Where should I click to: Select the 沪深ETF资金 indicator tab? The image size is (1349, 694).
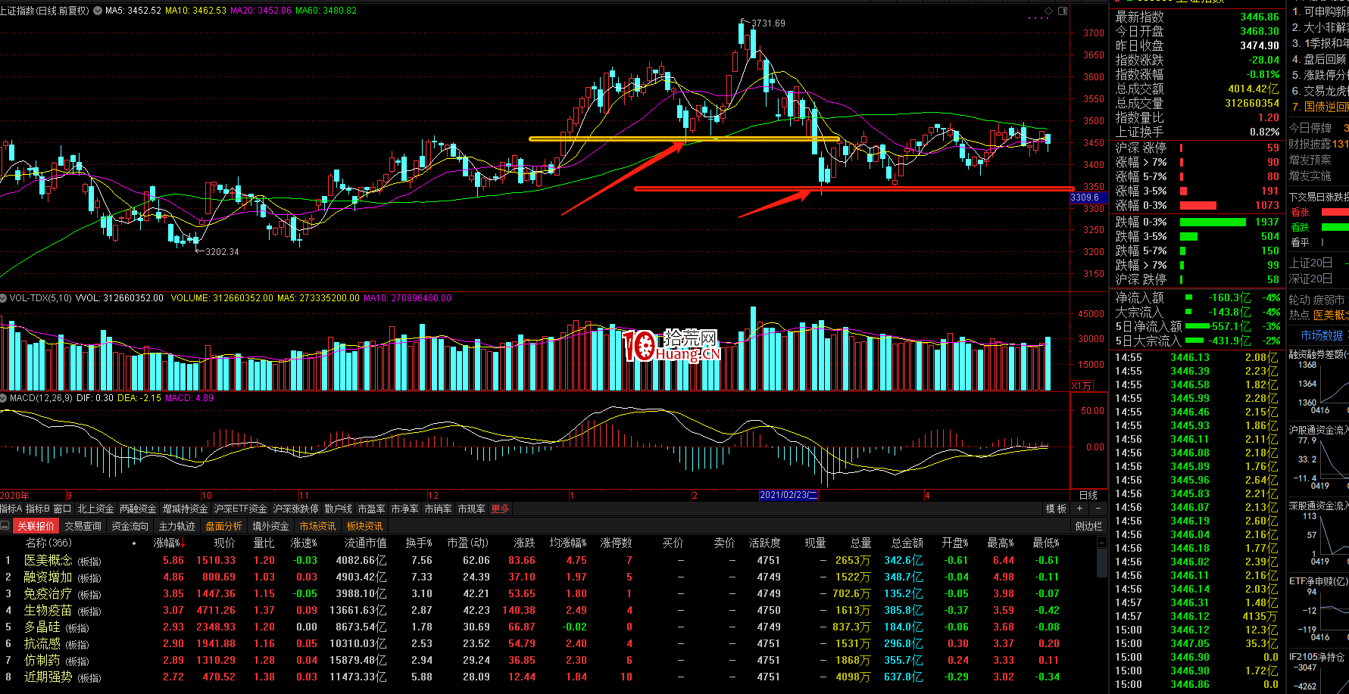point(240,509)
